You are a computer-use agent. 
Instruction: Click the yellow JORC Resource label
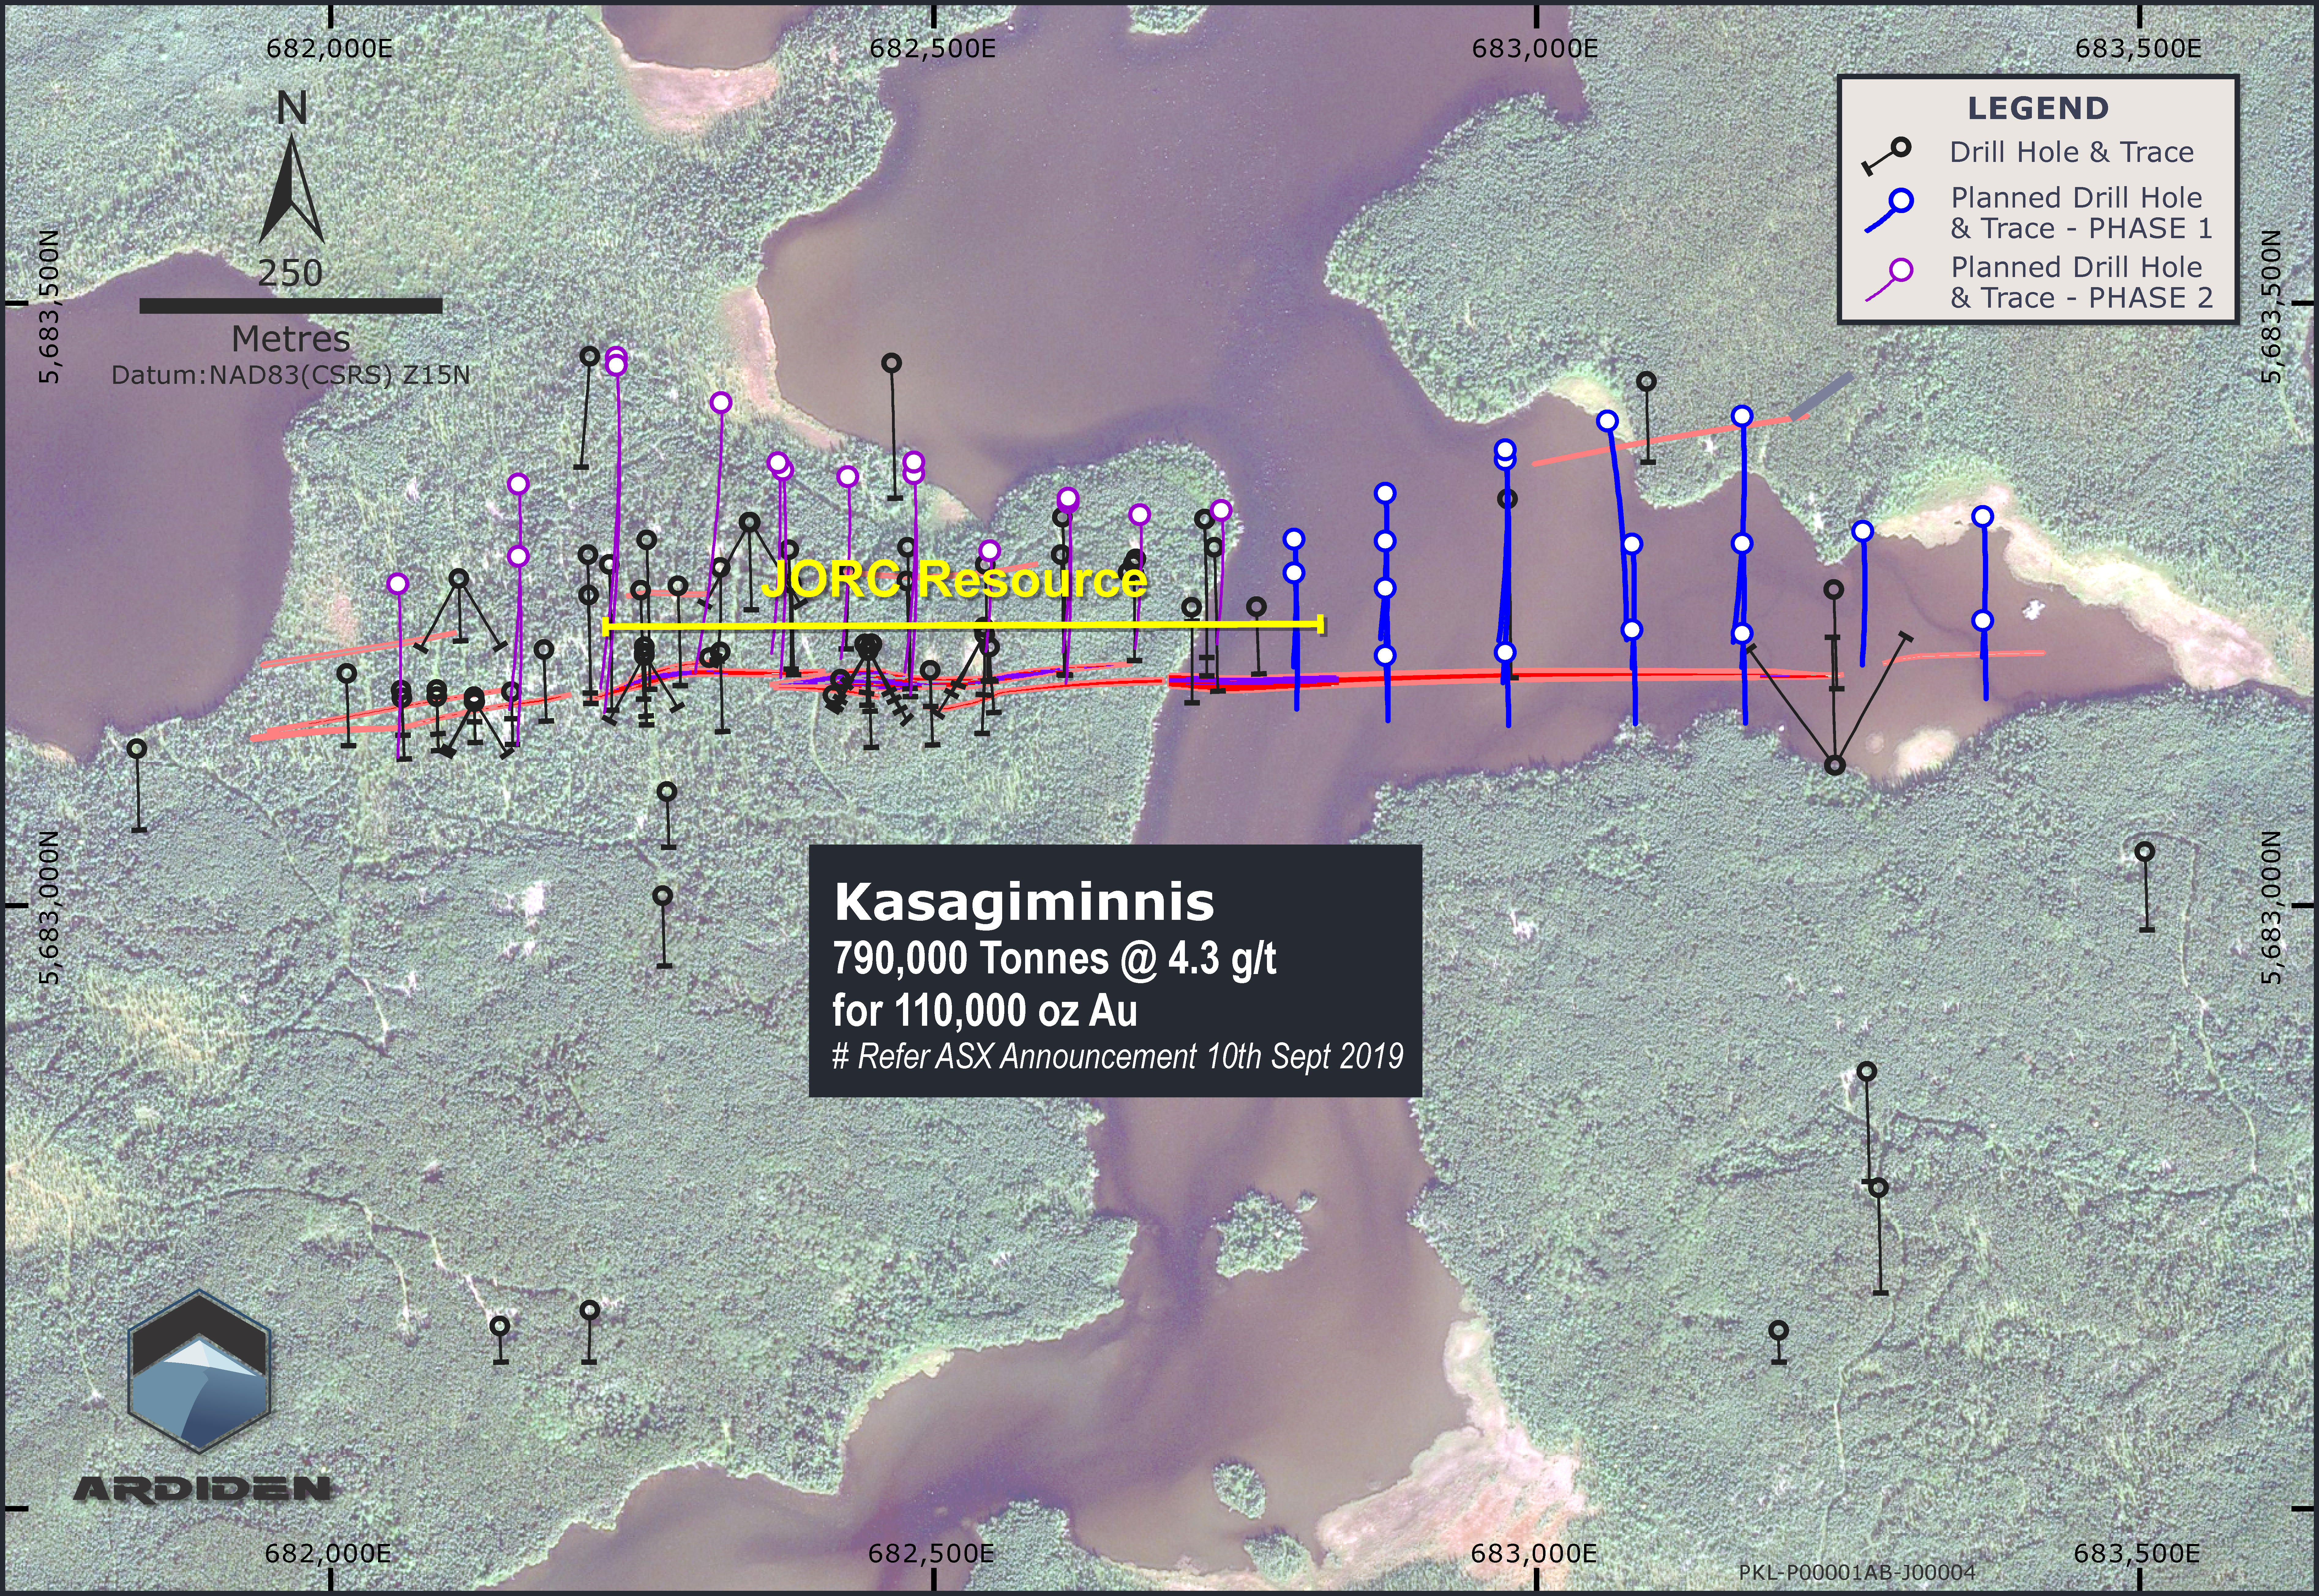(x=954, y=580)
